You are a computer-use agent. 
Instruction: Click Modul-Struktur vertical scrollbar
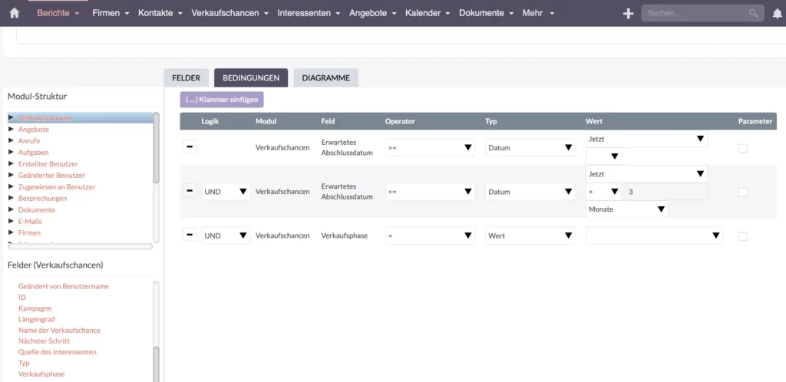pos(156,148)
